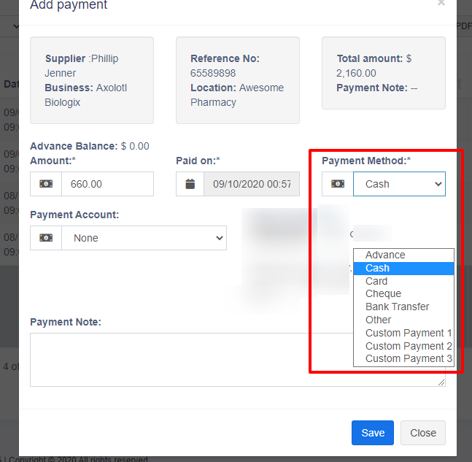Choose Bank Transfer payment option
The height and width of the screenshot is (462, 472).
pos(397,307)
